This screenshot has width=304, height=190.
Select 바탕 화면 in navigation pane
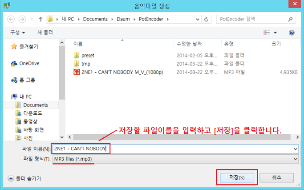(33, 130)
